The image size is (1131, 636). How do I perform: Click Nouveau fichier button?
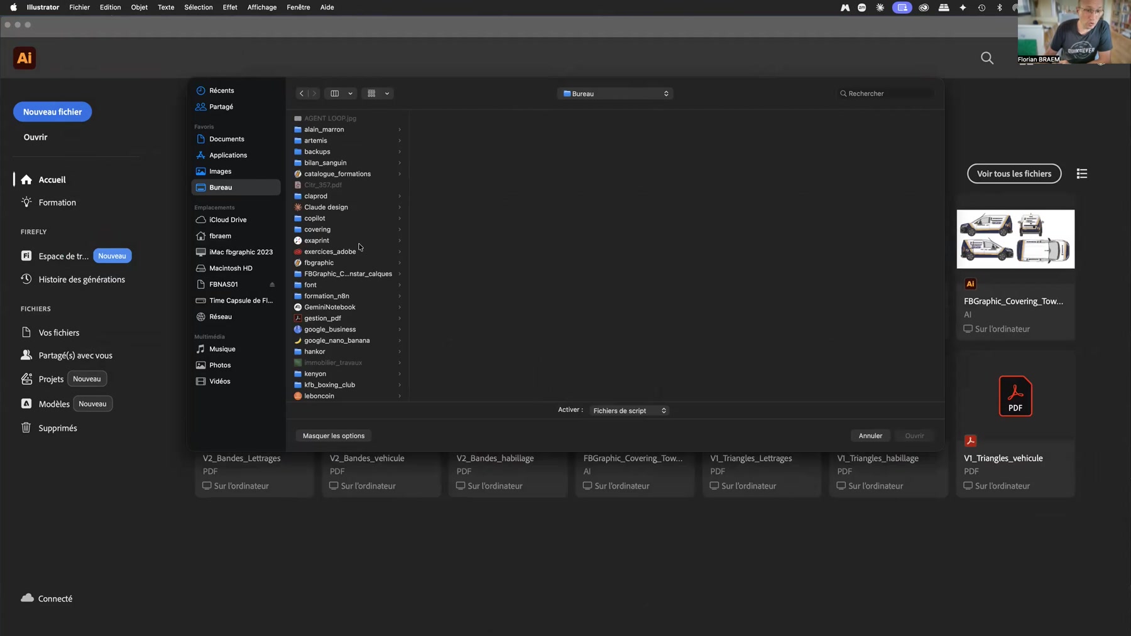coord(52,112)
